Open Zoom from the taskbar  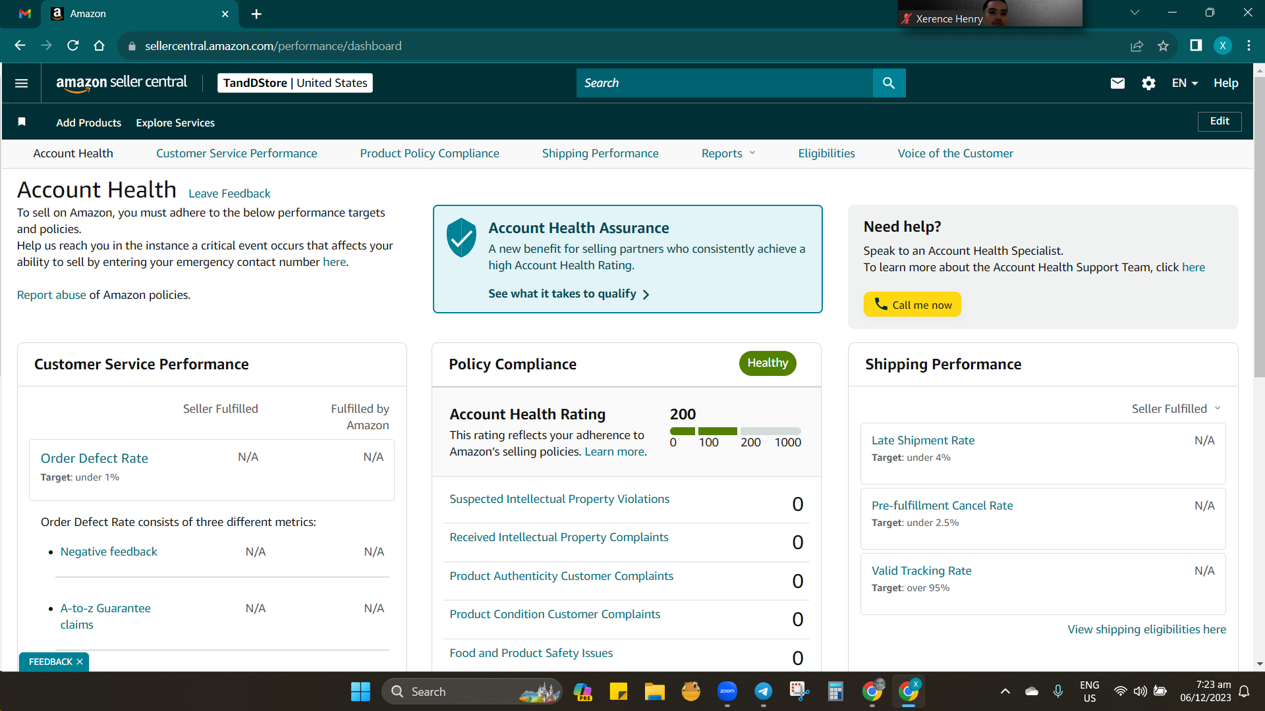(727, 691)
